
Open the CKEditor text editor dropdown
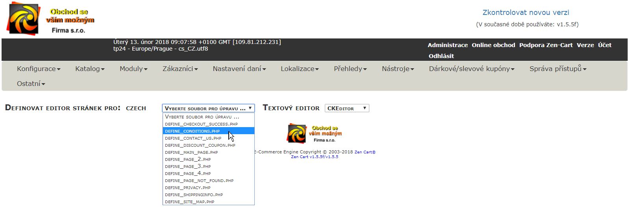tap(346, 108)
